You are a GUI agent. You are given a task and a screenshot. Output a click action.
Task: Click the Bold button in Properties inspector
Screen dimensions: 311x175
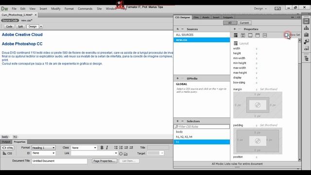tap(102, 148)
